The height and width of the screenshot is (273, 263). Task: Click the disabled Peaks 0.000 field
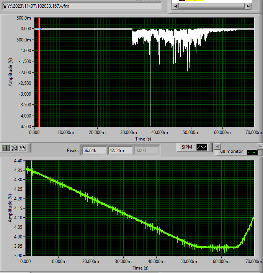[146, 151]
